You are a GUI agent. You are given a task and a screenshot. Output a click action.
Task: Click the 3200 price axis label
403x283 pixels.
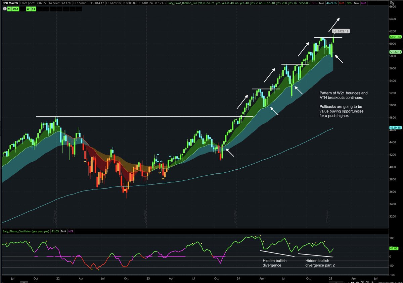(x=393, y=216)
